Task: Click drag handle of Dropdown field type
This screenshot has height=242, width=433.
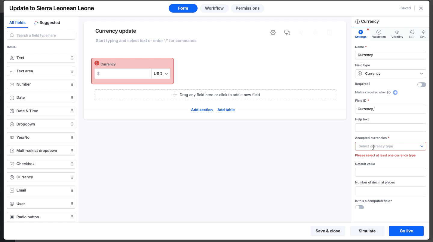Action: pos(72,124)
